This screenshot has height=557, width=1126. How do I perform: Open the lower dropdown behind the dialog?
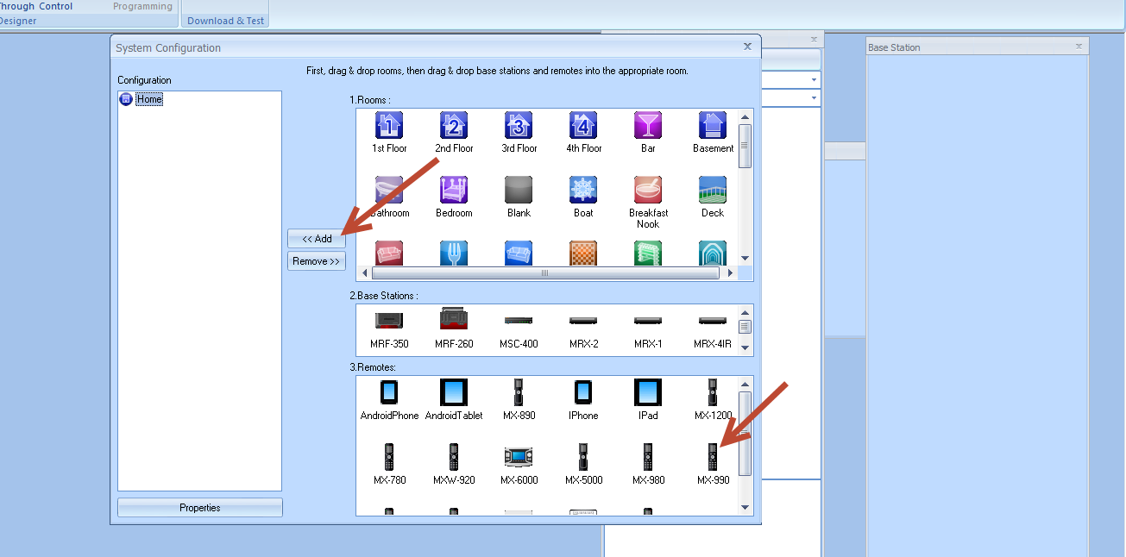click(x=814, y=99)
